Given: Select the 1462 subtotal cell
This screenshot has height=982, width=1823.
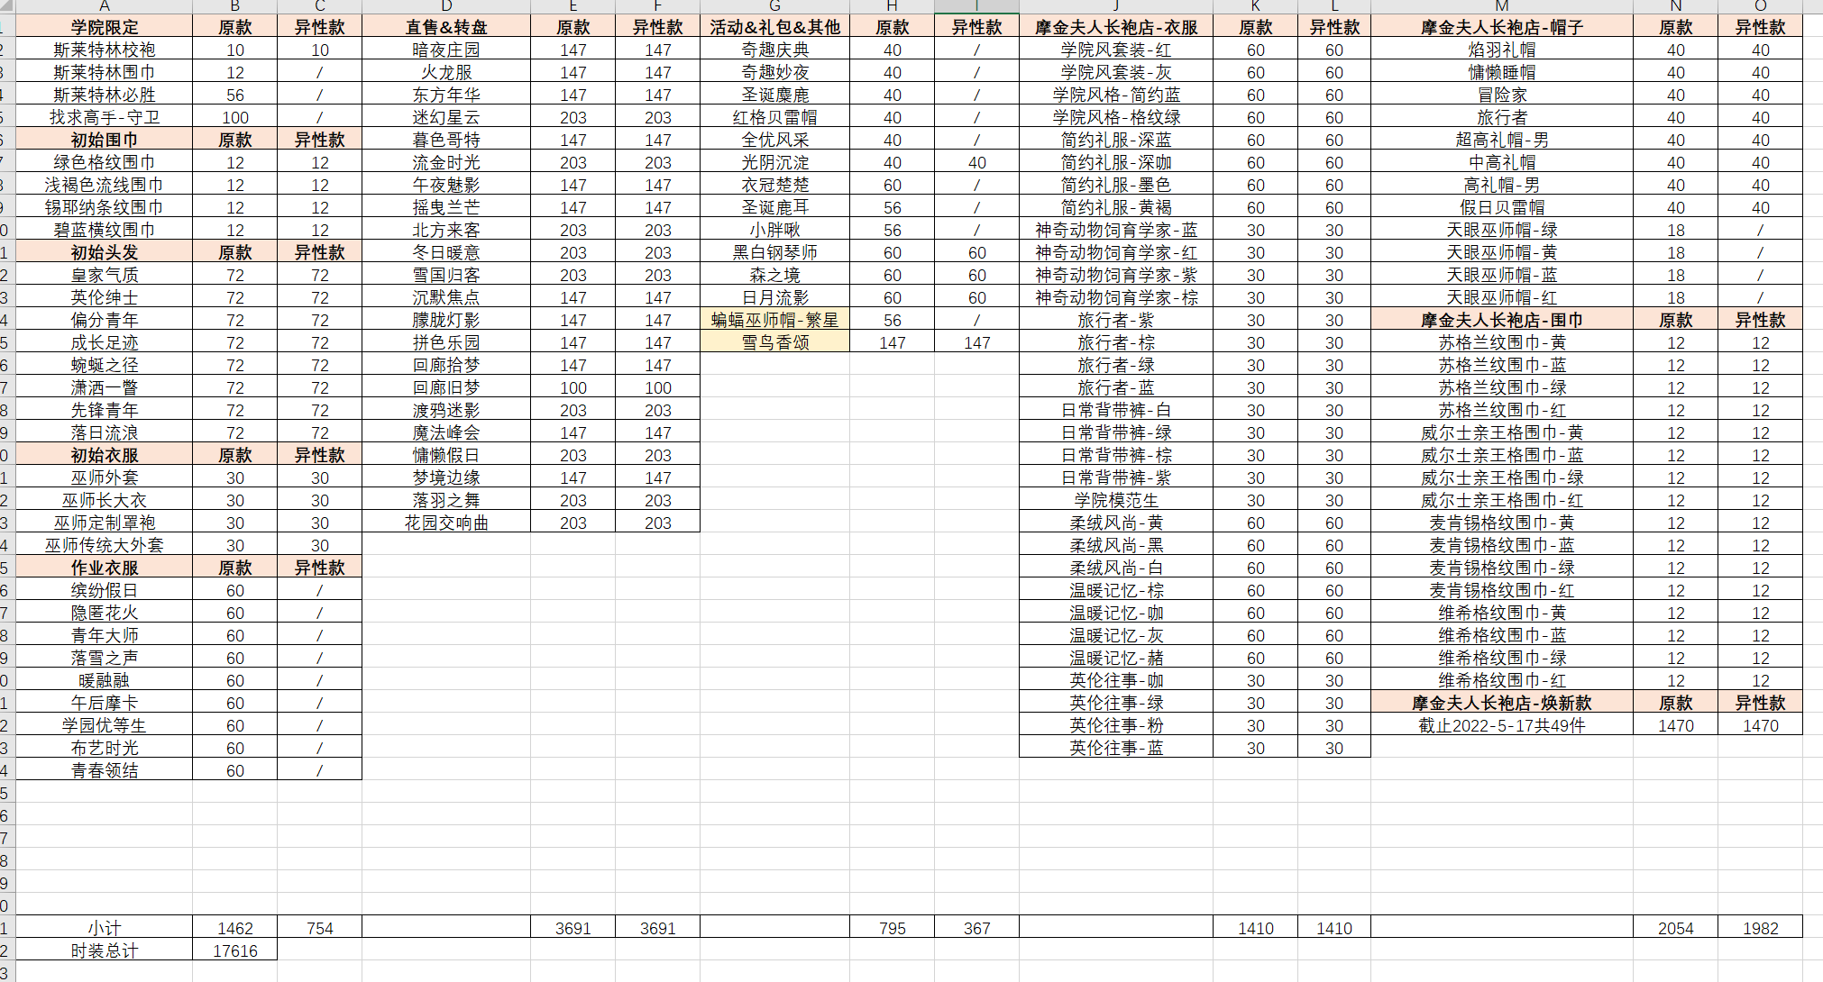Looking at the screenshot, I should (x=235, y=928).
